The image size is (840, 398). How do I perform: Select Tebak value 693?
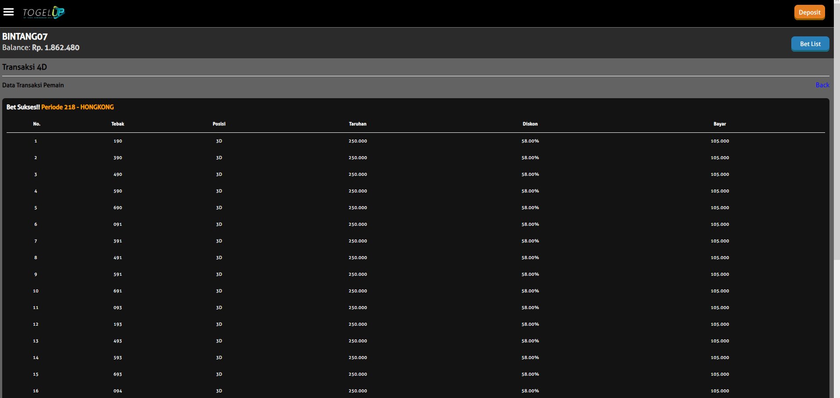[x=118, y=374]
